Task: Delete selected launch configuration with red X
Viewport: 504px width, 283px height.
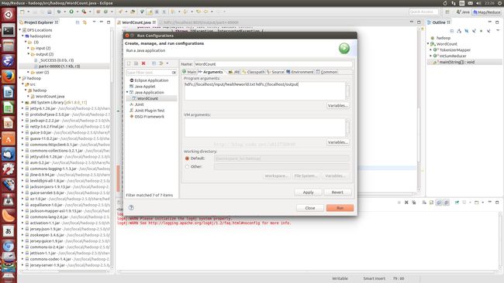Action: 143,63
